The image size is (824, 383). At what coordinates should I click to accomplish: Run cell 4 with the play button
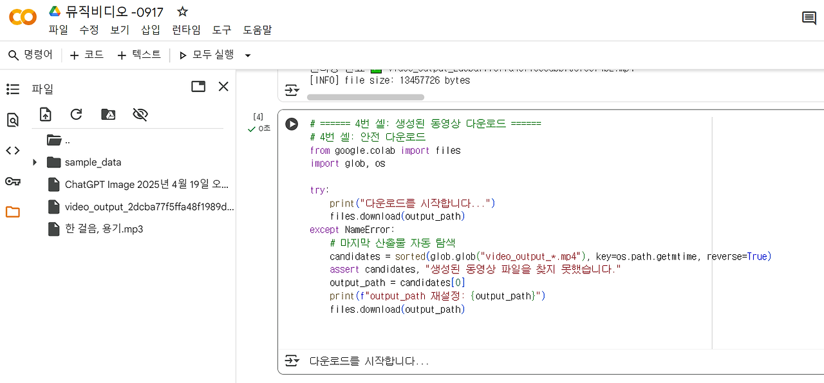coord(292,124)
